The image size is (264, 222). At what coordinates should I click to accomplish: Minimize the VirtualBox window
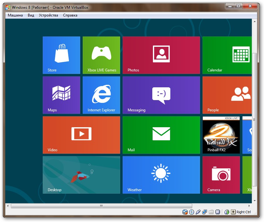click(x=230, y=6)
